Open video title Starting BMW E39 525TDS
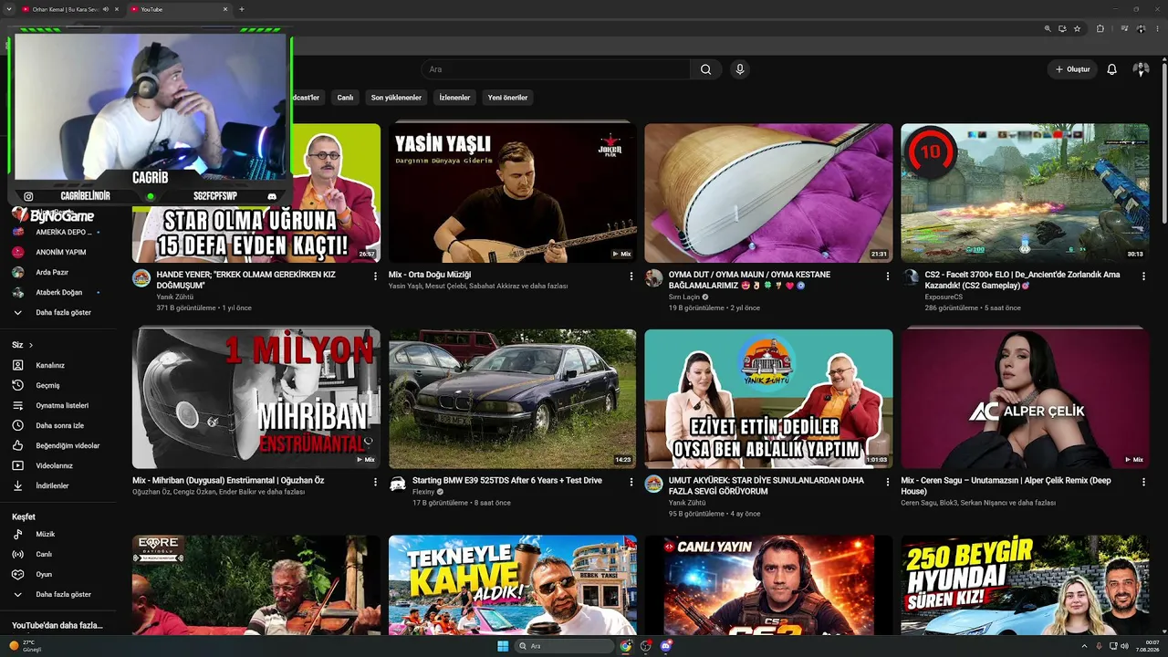The height and width of the screenshot is (657, 1168). click(507, 480)
